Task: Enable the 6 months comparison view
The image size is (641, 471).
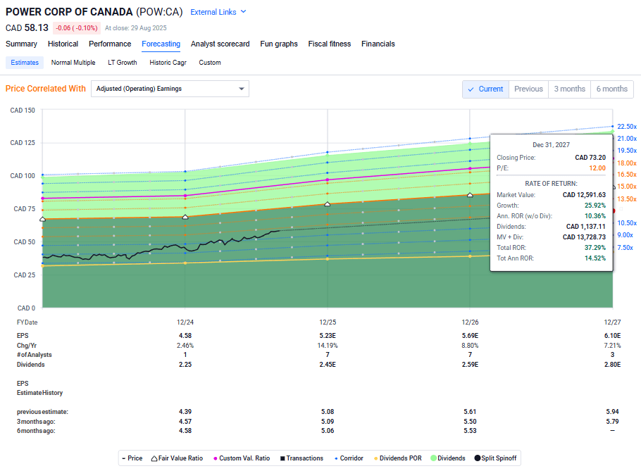Action: click(x=611, y=89)
